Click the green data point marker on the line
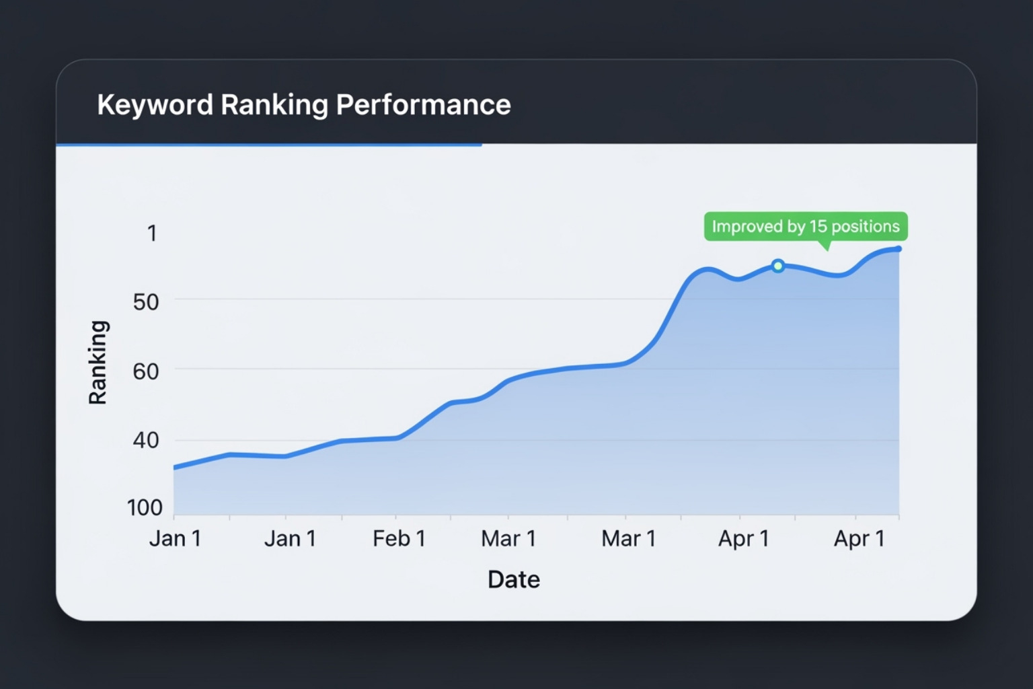 [778, 266]
